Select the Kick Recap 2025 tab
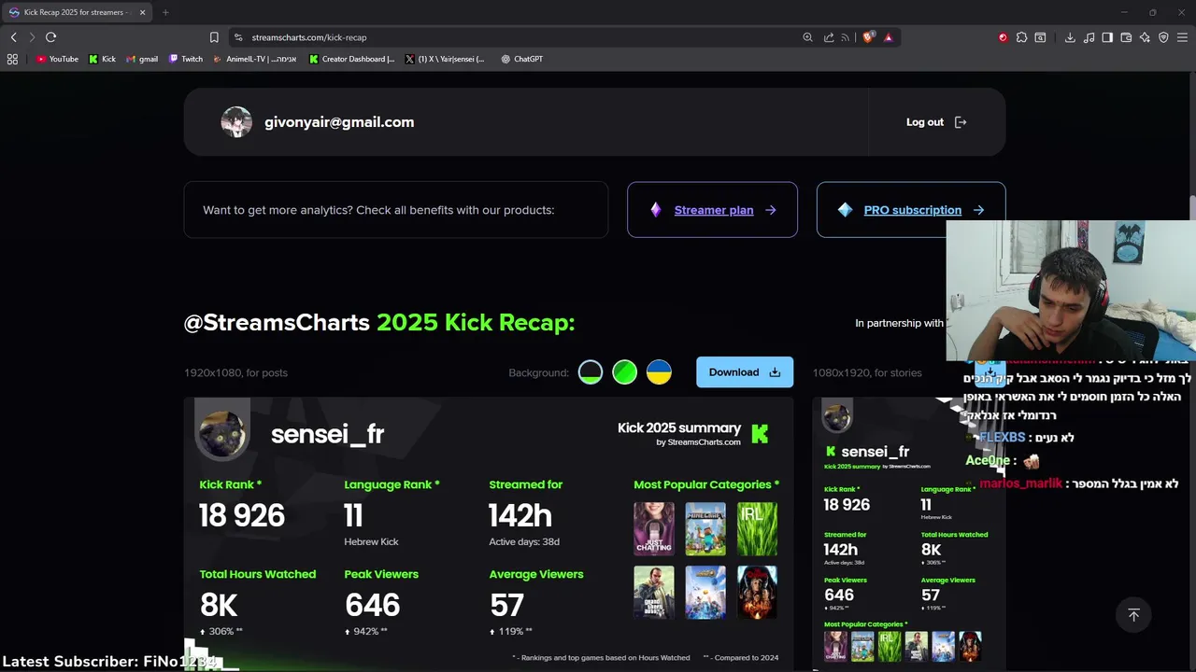This screenshot has width=1196, height=672. pyautogui.click(x=77, y=12)
